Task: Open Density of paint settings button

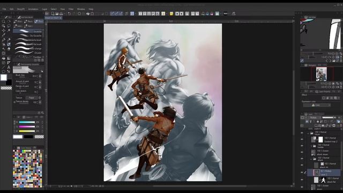Action: click(x=40, y=87)
